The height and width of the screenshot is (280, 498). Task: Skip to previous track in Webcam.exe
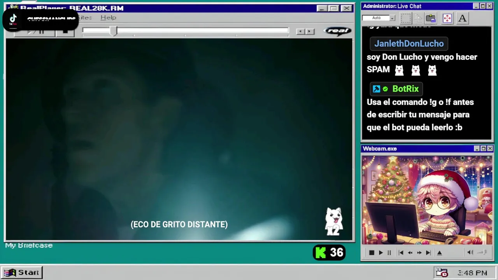click(x=401, y=253)
